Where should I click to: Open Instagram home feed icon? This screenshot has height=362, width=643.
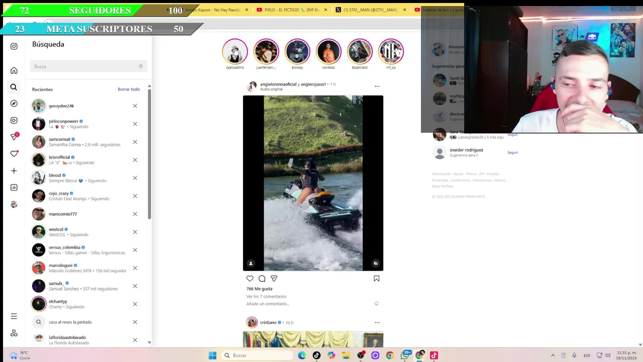tap(14, 70)
